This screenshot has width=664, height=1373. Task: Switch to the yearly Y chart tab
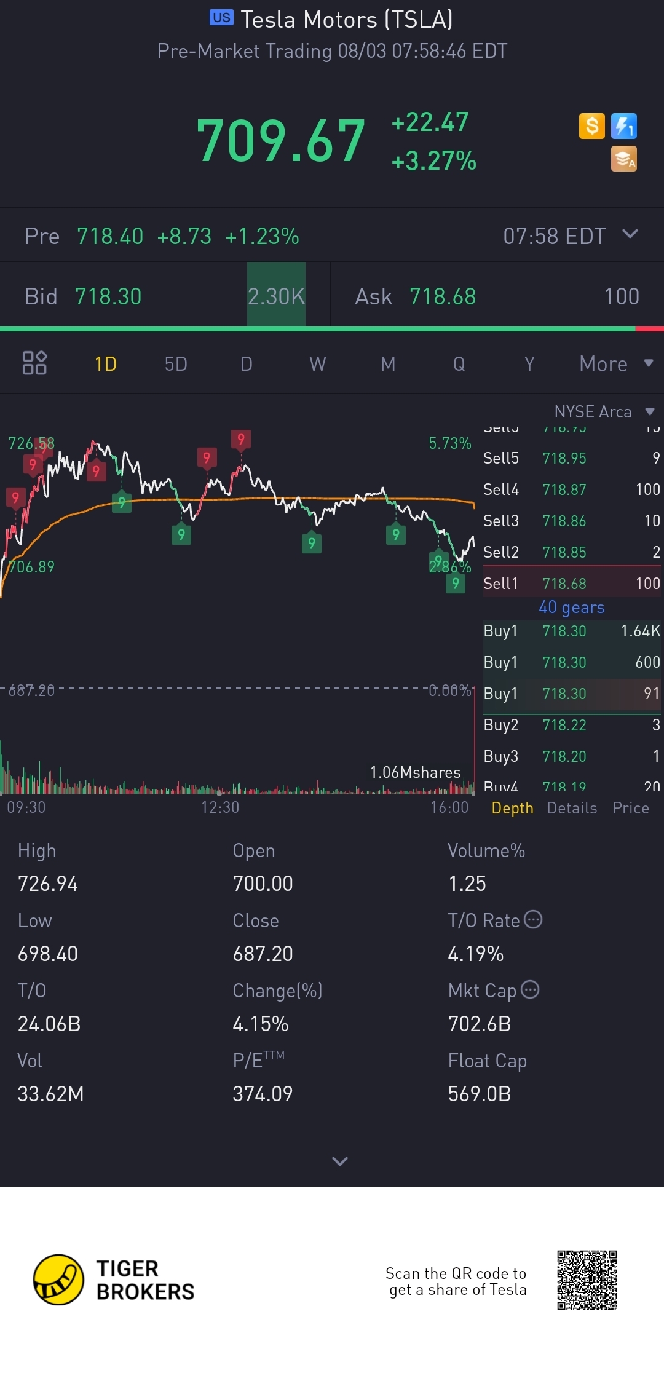529,364
